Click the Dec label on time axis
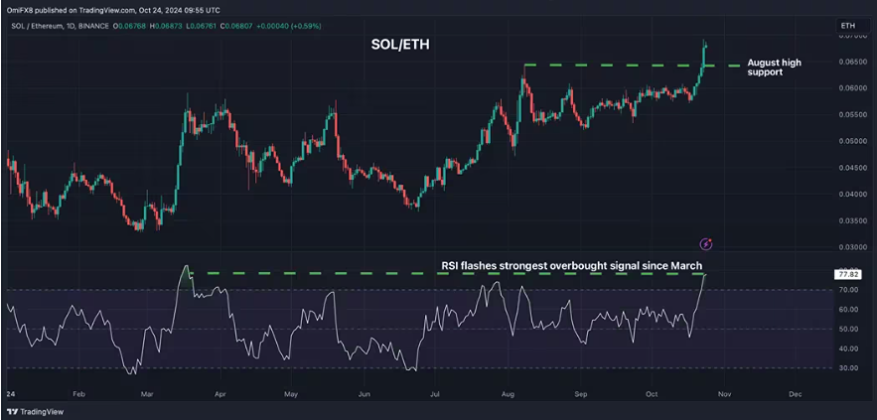The image size is (877, 420). (x=794, y=394)
